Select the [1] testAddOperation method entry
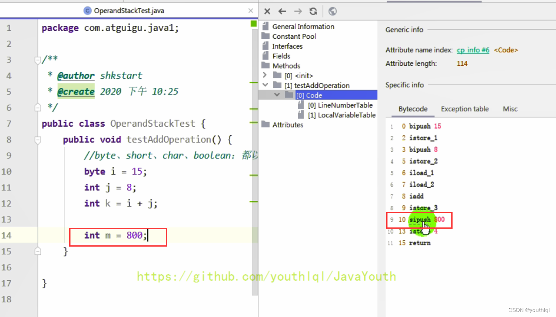The image size is (556, 317). pyautogui.click(x=317, y=85)
